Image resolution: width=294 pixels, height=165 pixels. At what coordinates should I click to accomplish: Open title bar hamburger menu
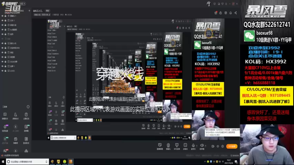pos(226,4)
